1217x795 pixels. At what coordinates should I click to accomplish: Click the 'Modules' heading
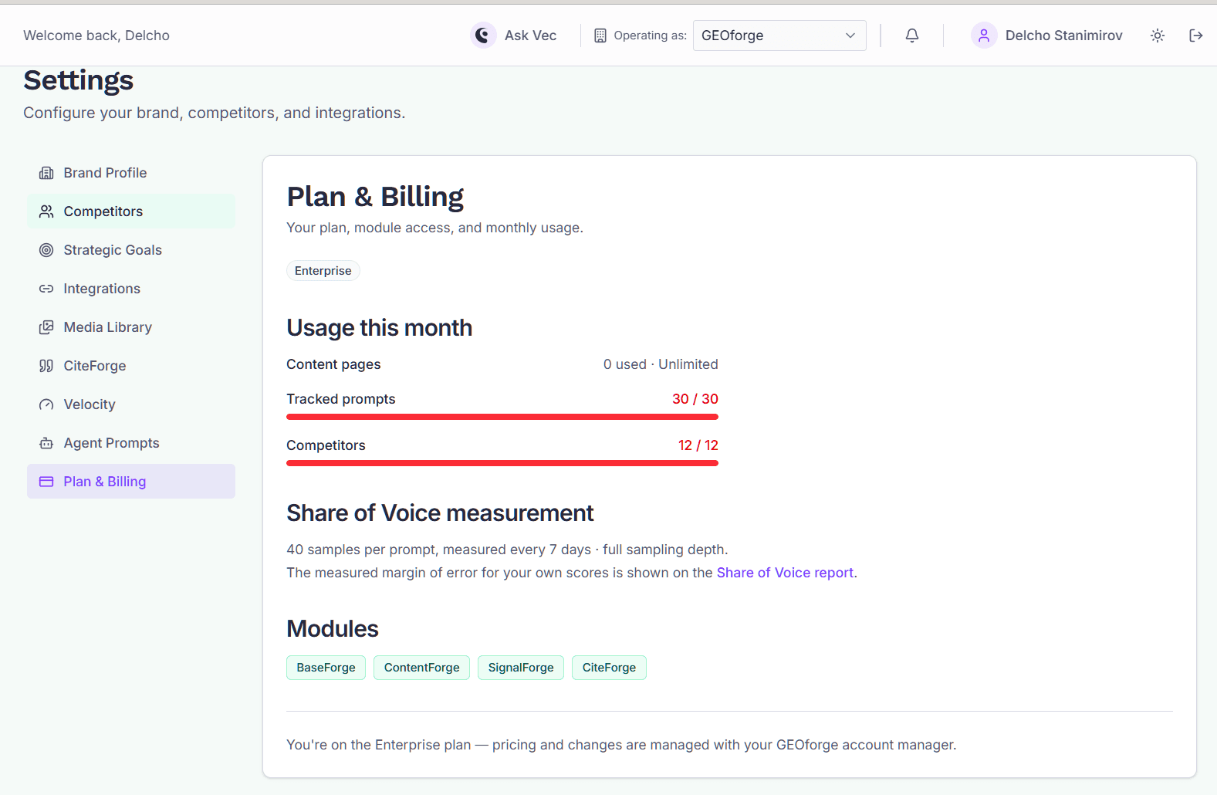pyautogui.click(x=333, y=629)
